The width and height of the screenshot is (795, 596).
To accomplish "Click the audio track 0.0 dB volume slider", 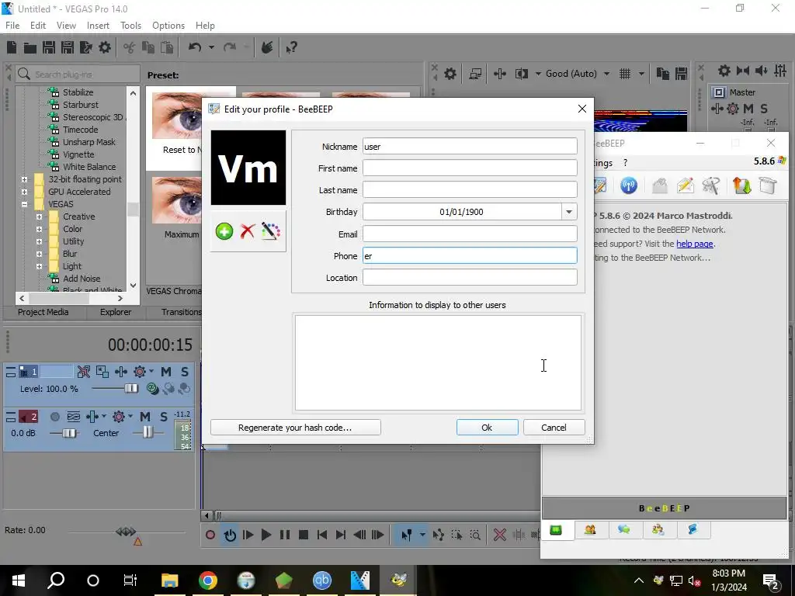I will click(x=69, y=433).
